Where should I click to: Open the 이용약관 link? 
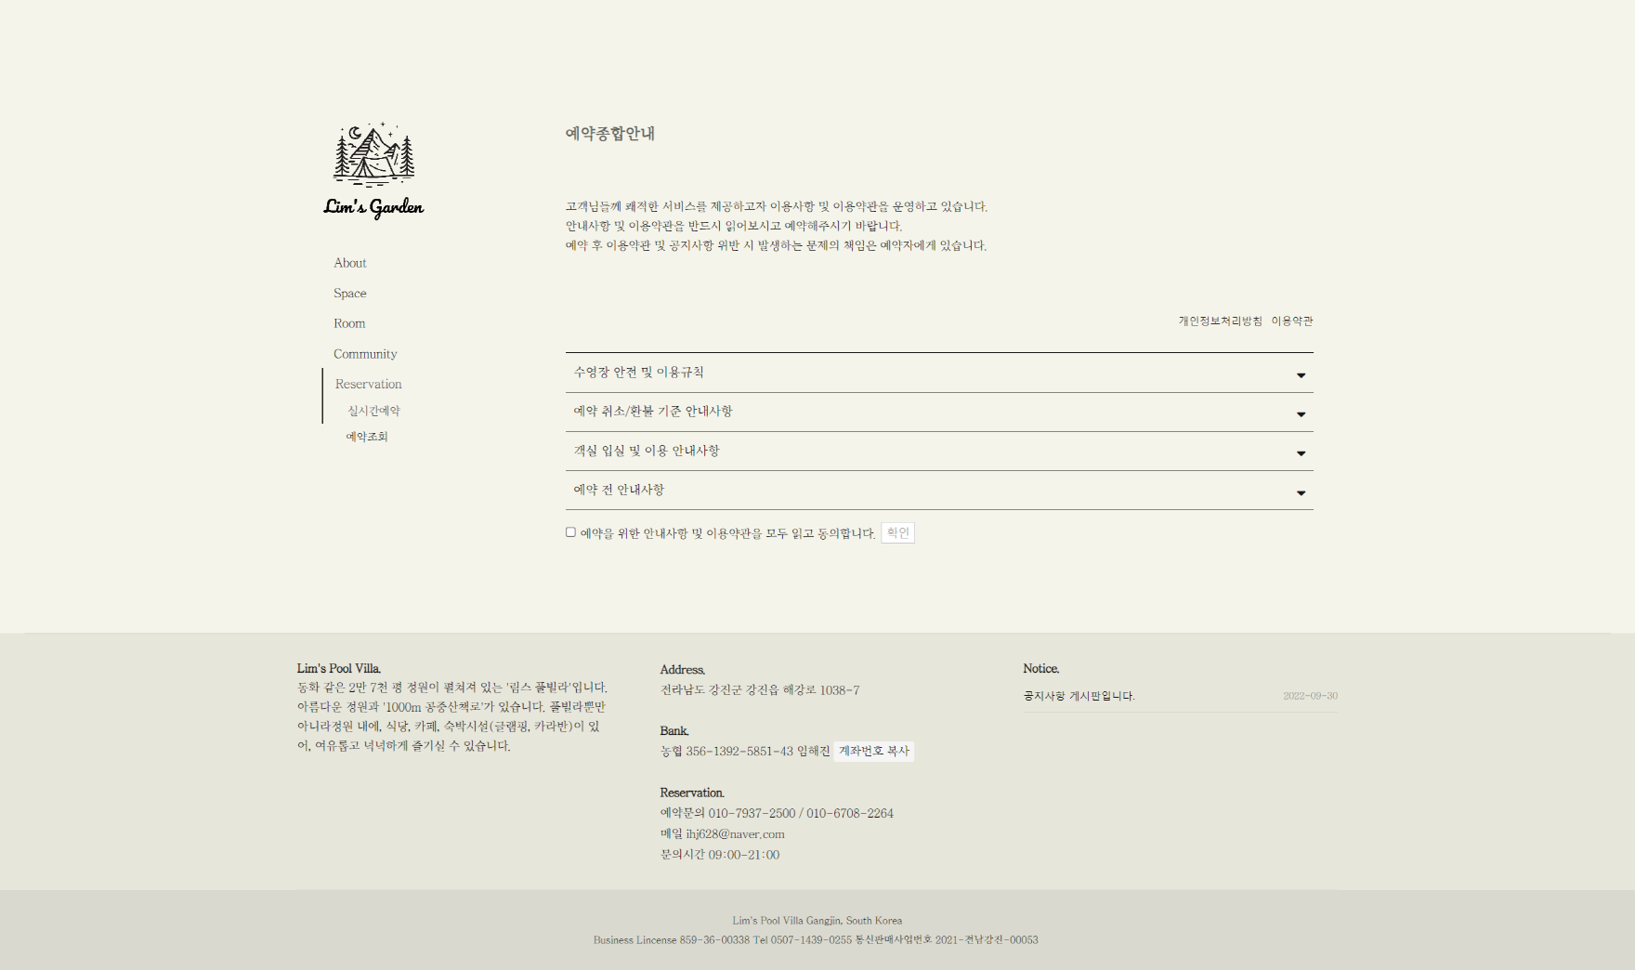tap(1292, 321)
